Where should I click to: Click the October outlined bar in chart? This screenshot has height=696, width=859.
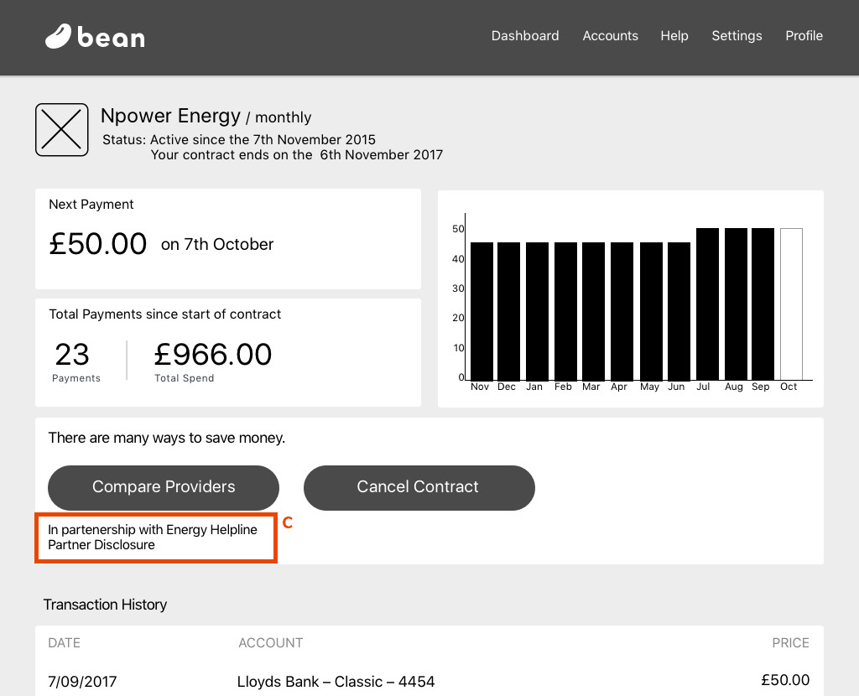791,304
